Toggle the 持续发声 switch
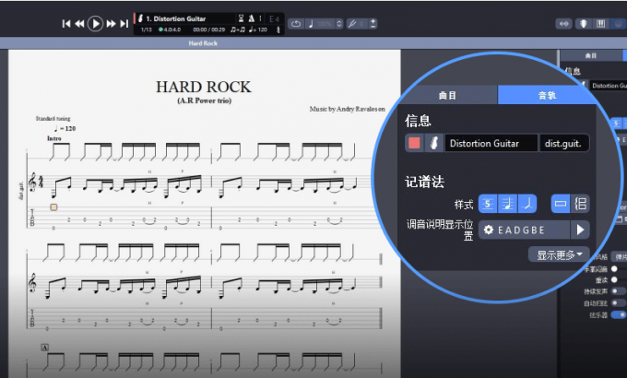Screen dimensions: 627x378 click(x=619, y=291)
